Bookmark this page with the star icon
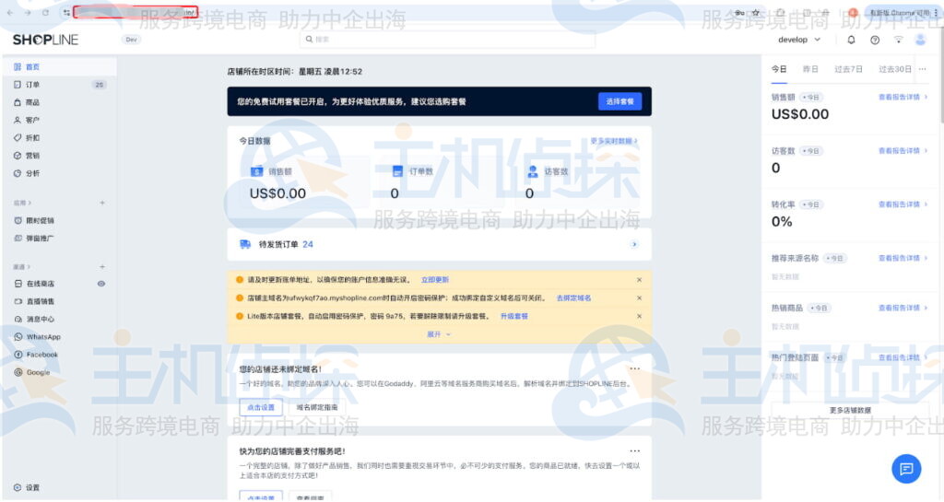 [756, 13]
